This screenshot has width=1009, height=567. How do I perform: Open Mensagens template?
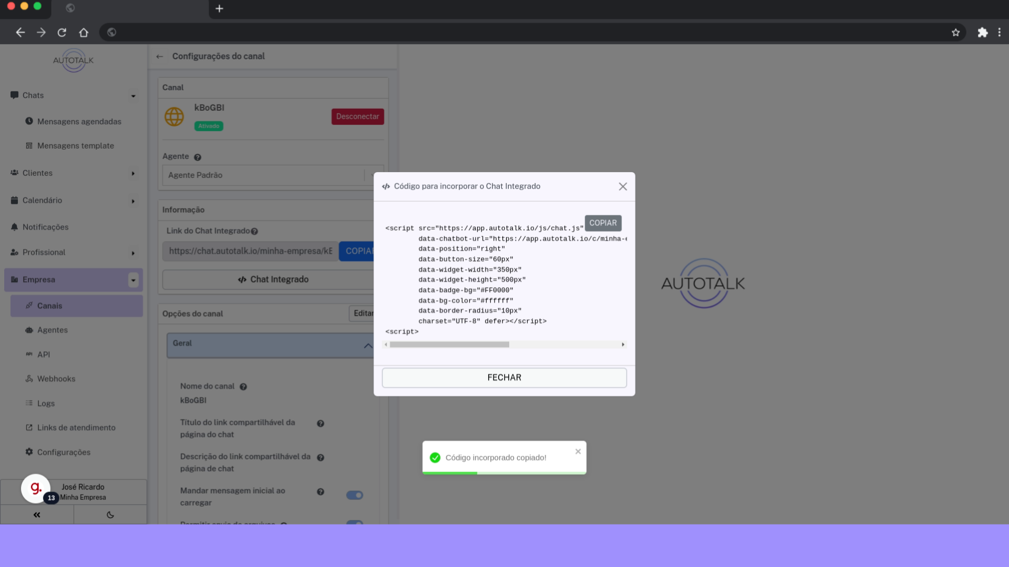point(76,145)
